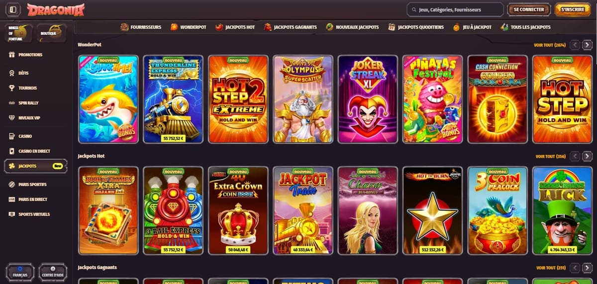The width and height of the screenshot is (597, 284).
Task: Switch to the Nouveaux Jackpots tab
Action: (352, 27)
